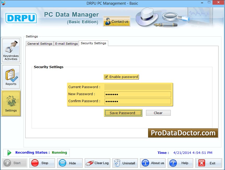The image size is (225, 170).
Task: Click the PC Data Manager title text
Action: pos(71,15)
